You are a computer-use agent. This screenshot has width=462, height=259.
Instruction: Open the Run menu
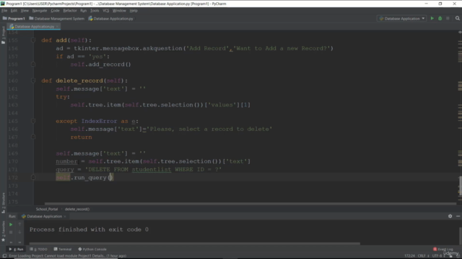(x=84, y=11)
